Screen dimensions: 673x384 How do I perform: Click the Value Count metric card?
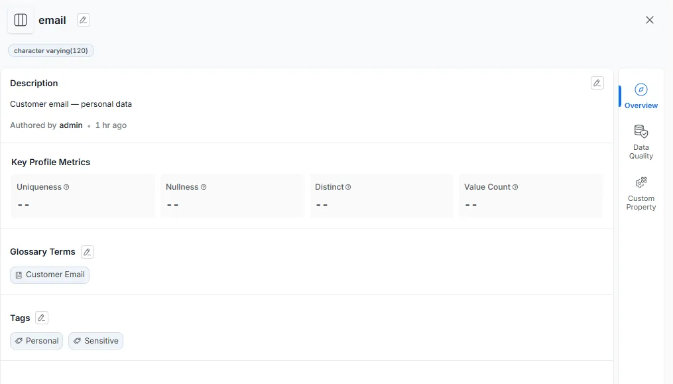tap(531, 196)
